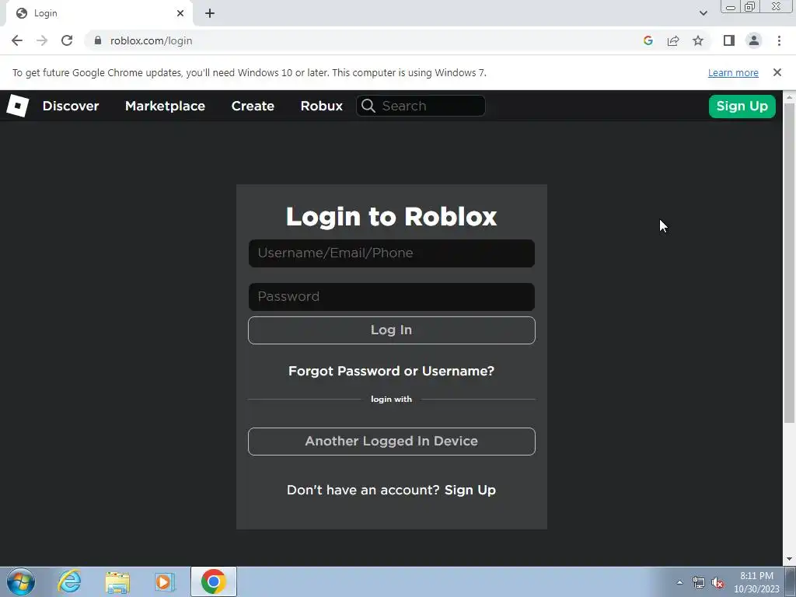This screenshot has width=796, height=597.
Task: Open Windows Explorer from the taskbar
Action: (117, 581)
